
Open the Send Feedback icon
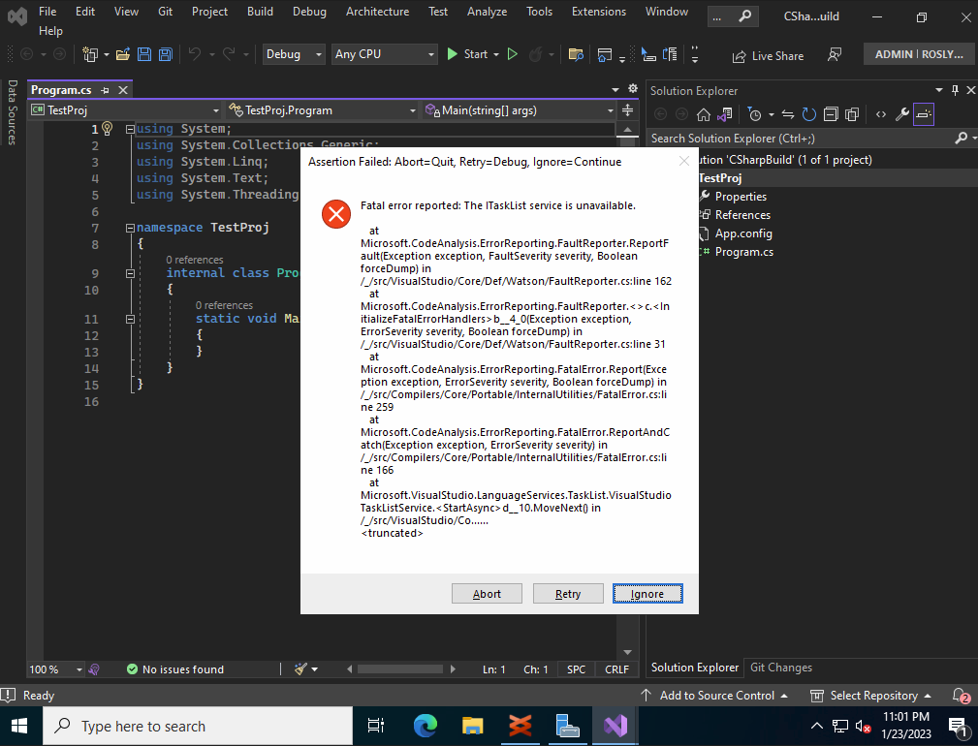point(834,55)
